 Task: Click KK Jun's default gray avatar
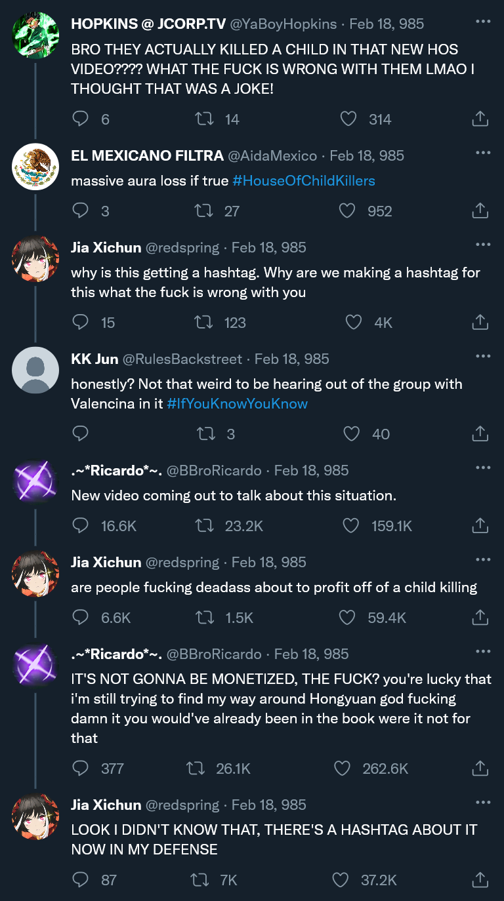coord(36,370)
